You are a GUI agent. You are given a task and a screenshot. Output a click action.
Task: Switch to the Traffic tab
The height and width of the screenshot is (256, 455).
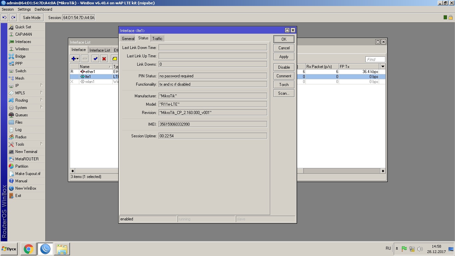157,39
